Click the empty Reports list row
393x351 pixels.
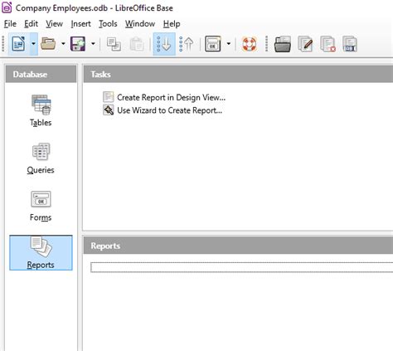242,267
